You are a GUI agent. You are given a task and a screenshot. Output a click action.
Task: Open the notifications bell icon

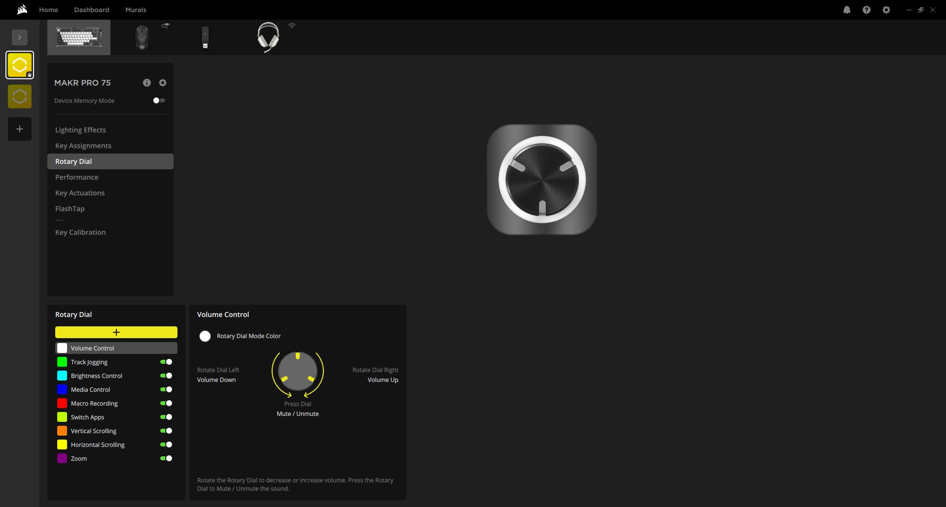[x=846, y=10]
